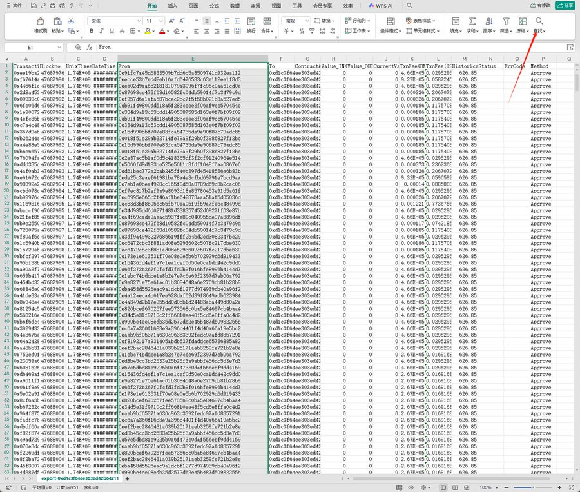580x492 pixels.
Task: Switch to the 视图 View tab
Action: (276, 6)
